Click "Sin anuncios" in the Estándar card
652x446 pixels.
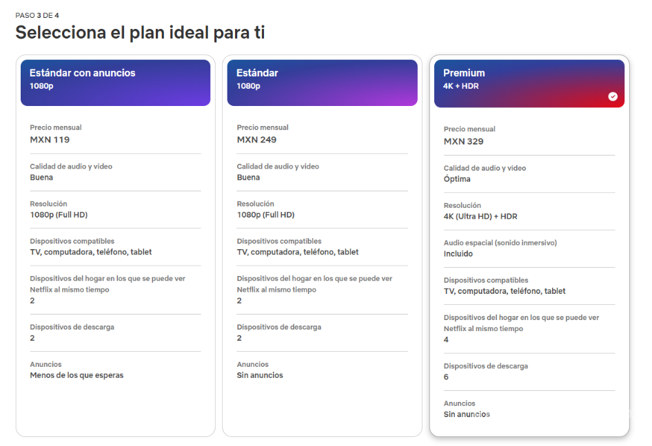click(x=260, y=375)
